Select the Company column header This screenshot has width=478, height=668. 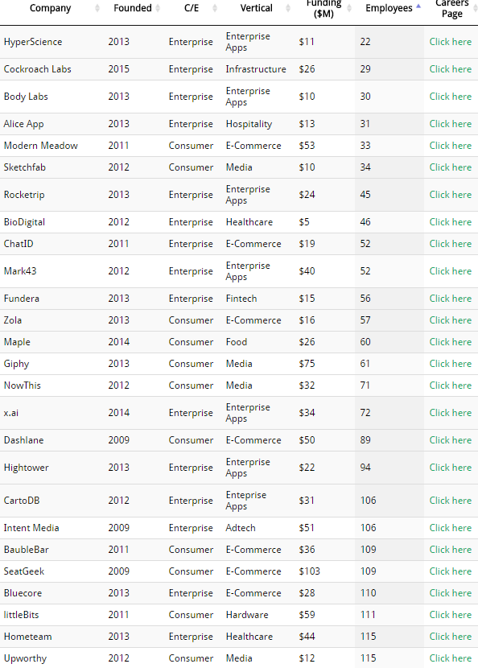pos(50,8)
